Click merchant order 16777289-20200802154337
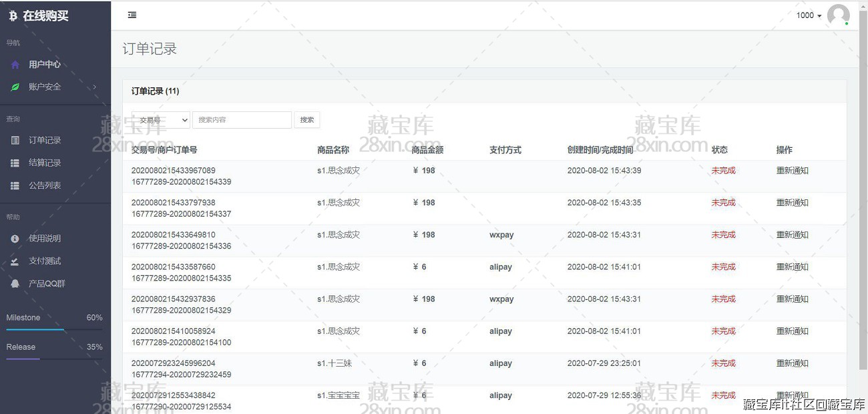This screenshot has width=868, height=414. click(x=181, y=214)
